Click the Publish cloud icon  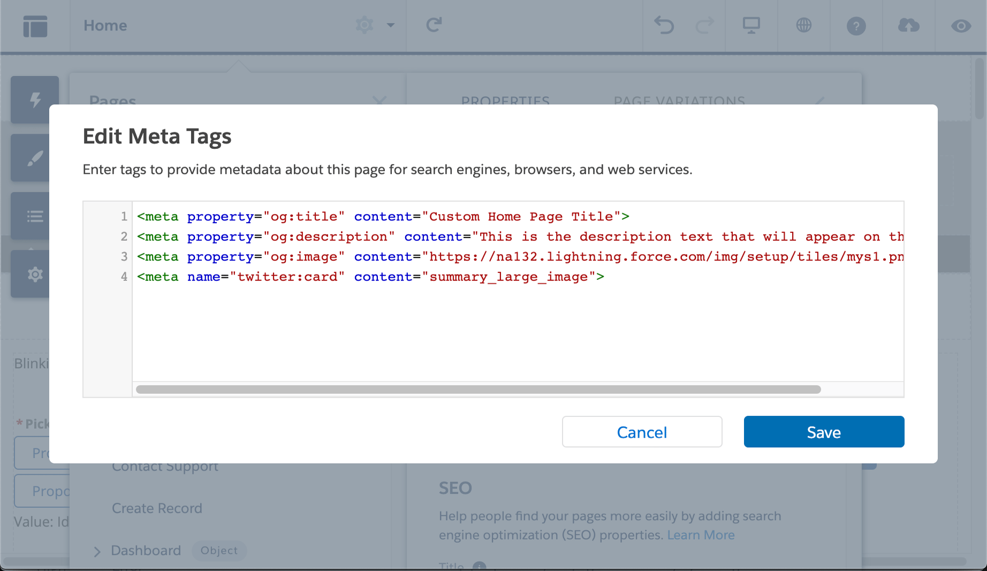pos(908,25)
